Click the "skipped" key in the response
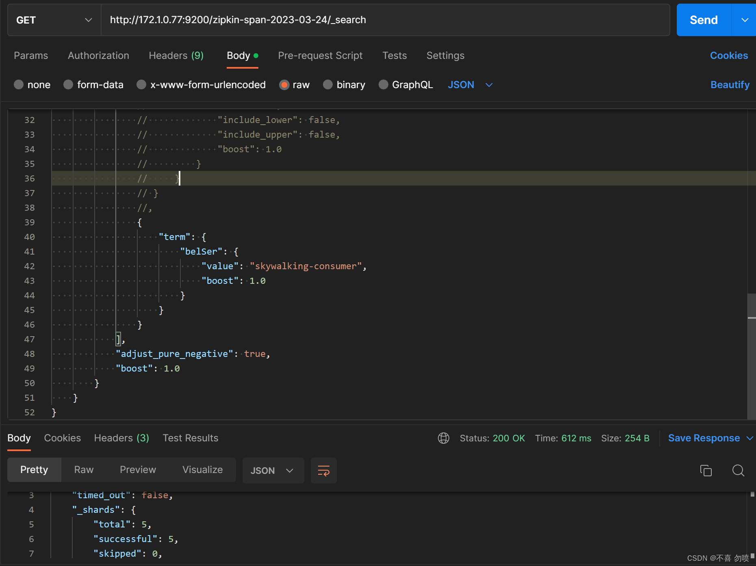The height and width of the screenshot is (566, 756). [117, 554]
